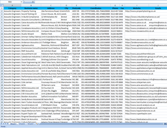Click the Category header cell
This screenshot has height=128, width=167.
(12, 8)
